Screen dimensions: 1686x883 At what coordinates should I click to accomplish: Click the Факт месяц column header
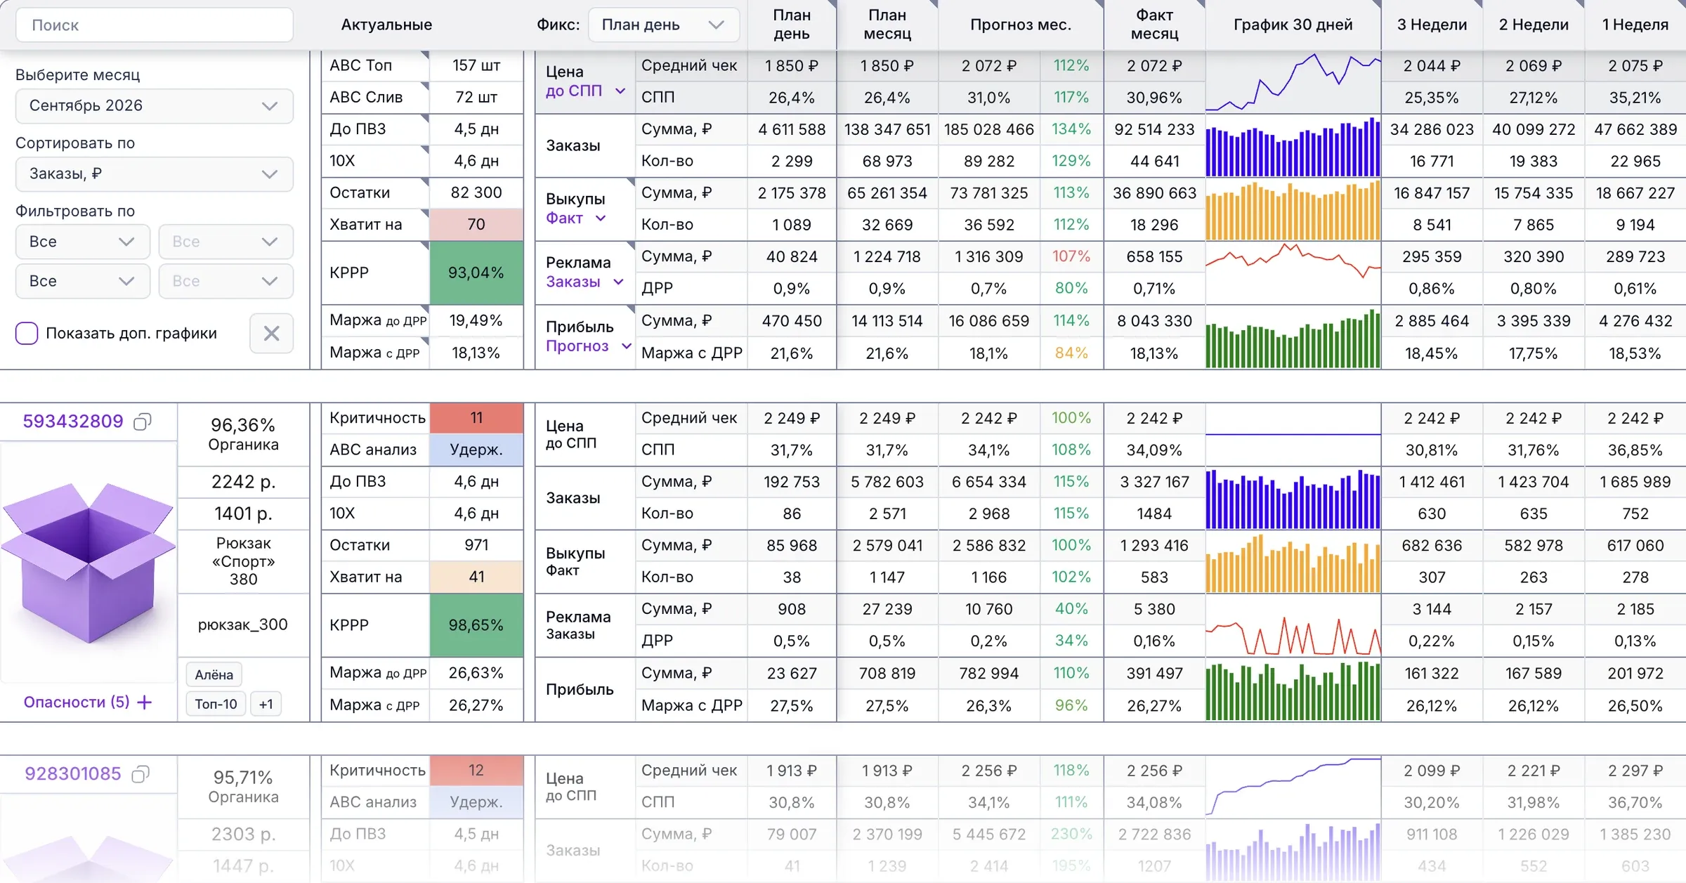pos(1154,25)
